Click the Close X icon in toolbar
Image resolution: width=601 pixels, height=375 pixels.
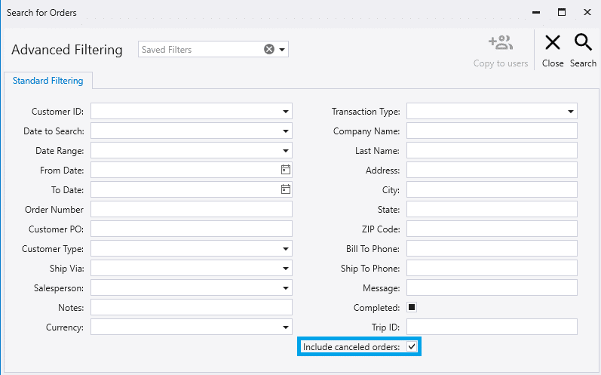(x=552, y=42)
